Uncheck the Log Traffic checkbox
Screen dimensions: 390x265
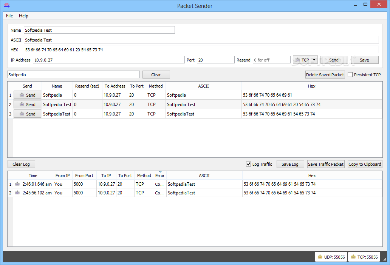(x=249, y=164)
